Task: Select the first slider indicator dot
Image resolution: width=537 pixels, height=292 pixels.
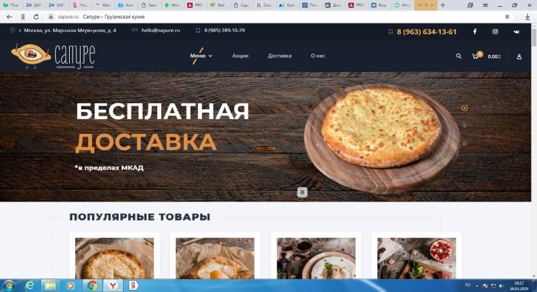Action: [x=465, y=108]
